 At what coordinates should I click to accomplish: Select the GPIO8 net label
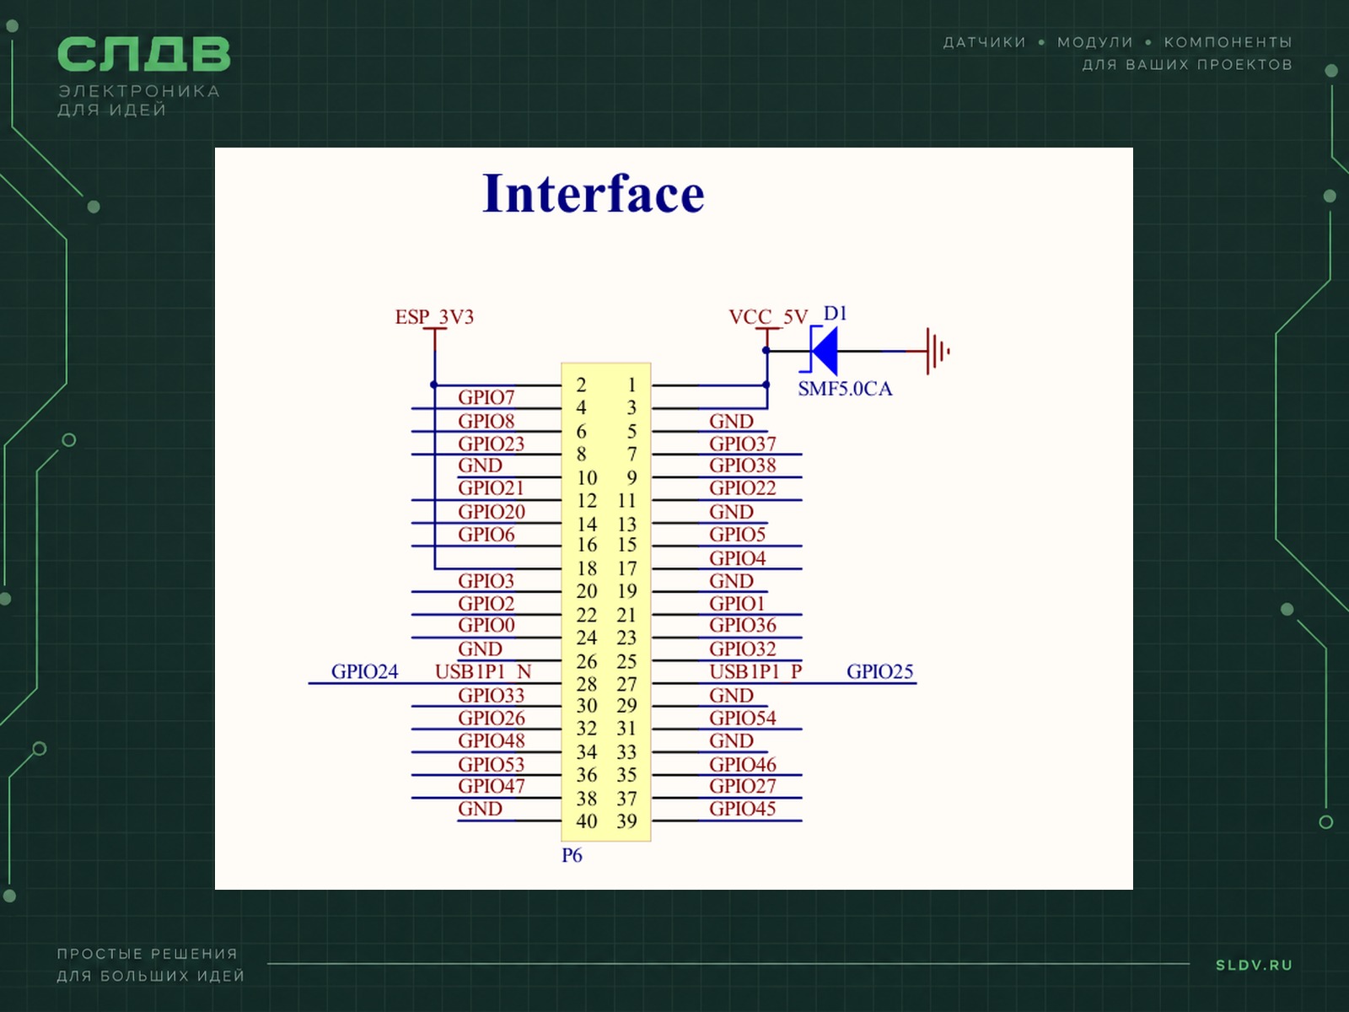486,421
